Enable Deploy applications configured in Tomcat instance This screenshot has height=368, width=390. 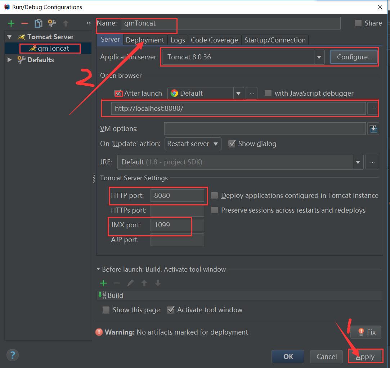click(214, 195)
